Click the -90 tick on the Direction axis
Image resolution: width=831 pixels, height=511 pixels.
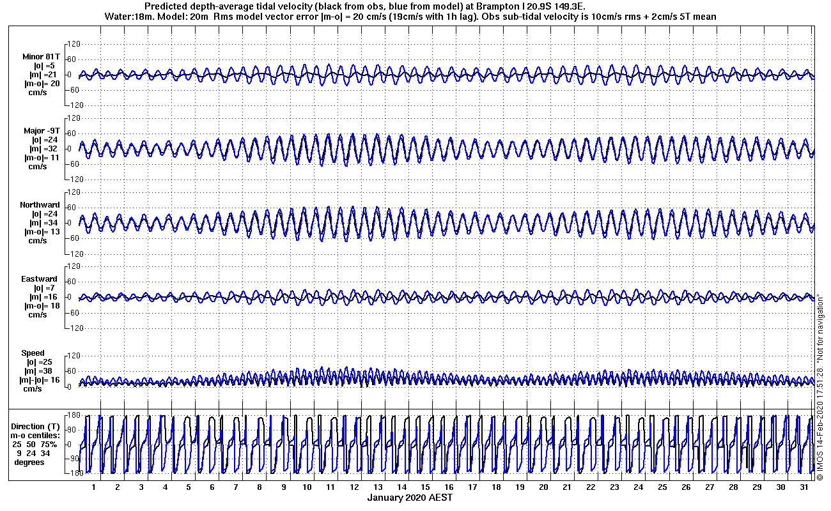[x=72, y=459]
